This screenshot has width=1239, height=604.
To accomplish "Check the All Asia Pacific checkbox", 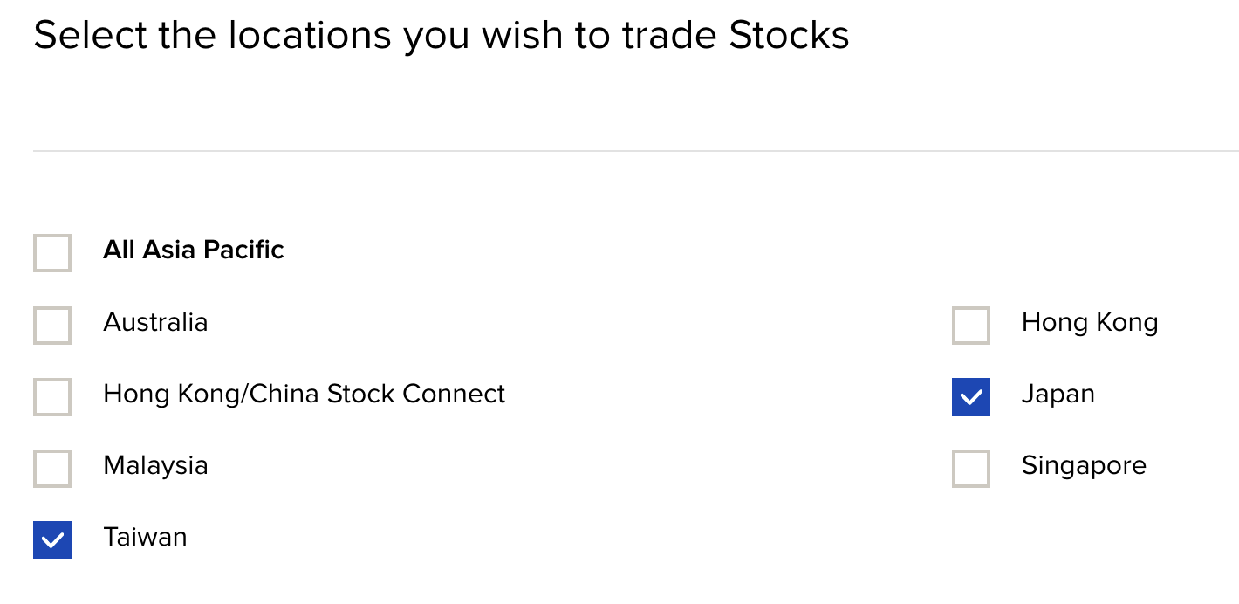I will click(x=52, y=253).
